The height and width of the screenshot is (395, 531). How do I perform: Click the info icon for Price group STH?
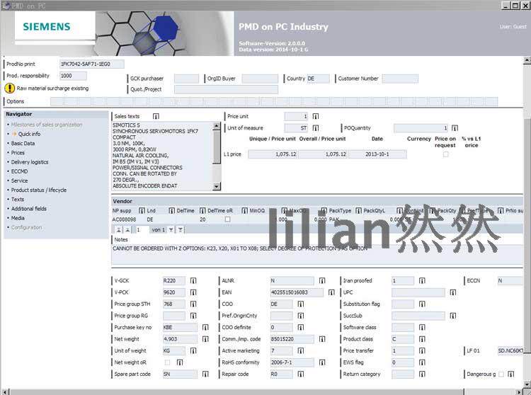(x=193, y=304)
